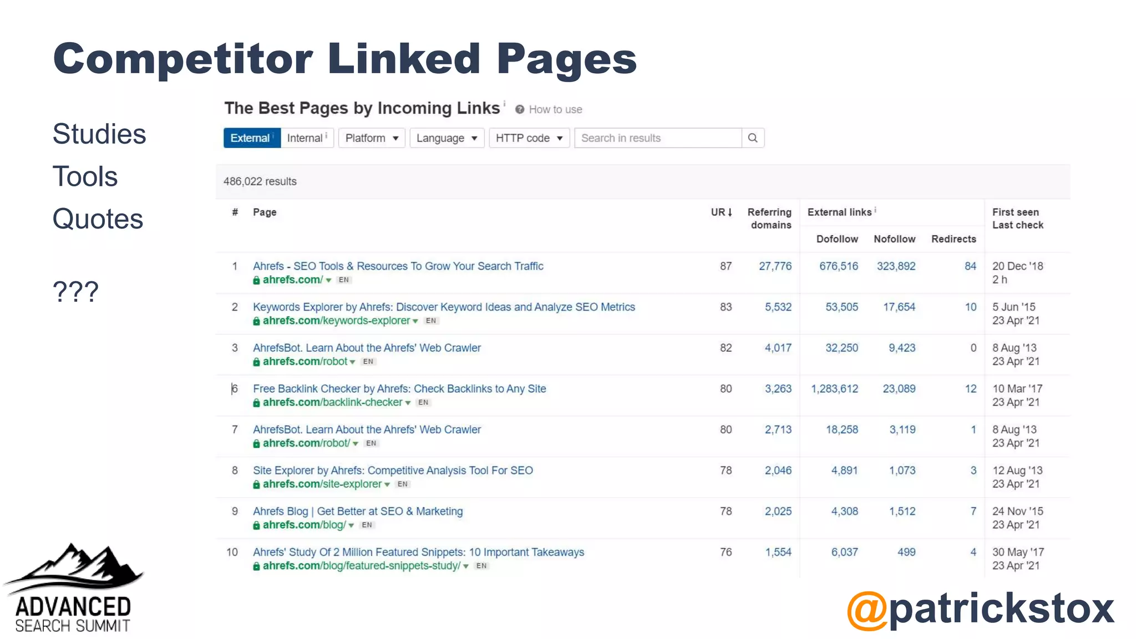Open Free Backlink Checker by Ahrefs link
Image resolution: width=1136 pixels, height=639 pixels.
(399, 389)
